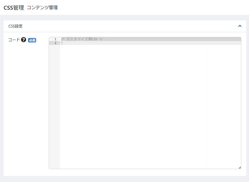
Task: Select line number 2 in the gutter
Action: tap(55, 43)
